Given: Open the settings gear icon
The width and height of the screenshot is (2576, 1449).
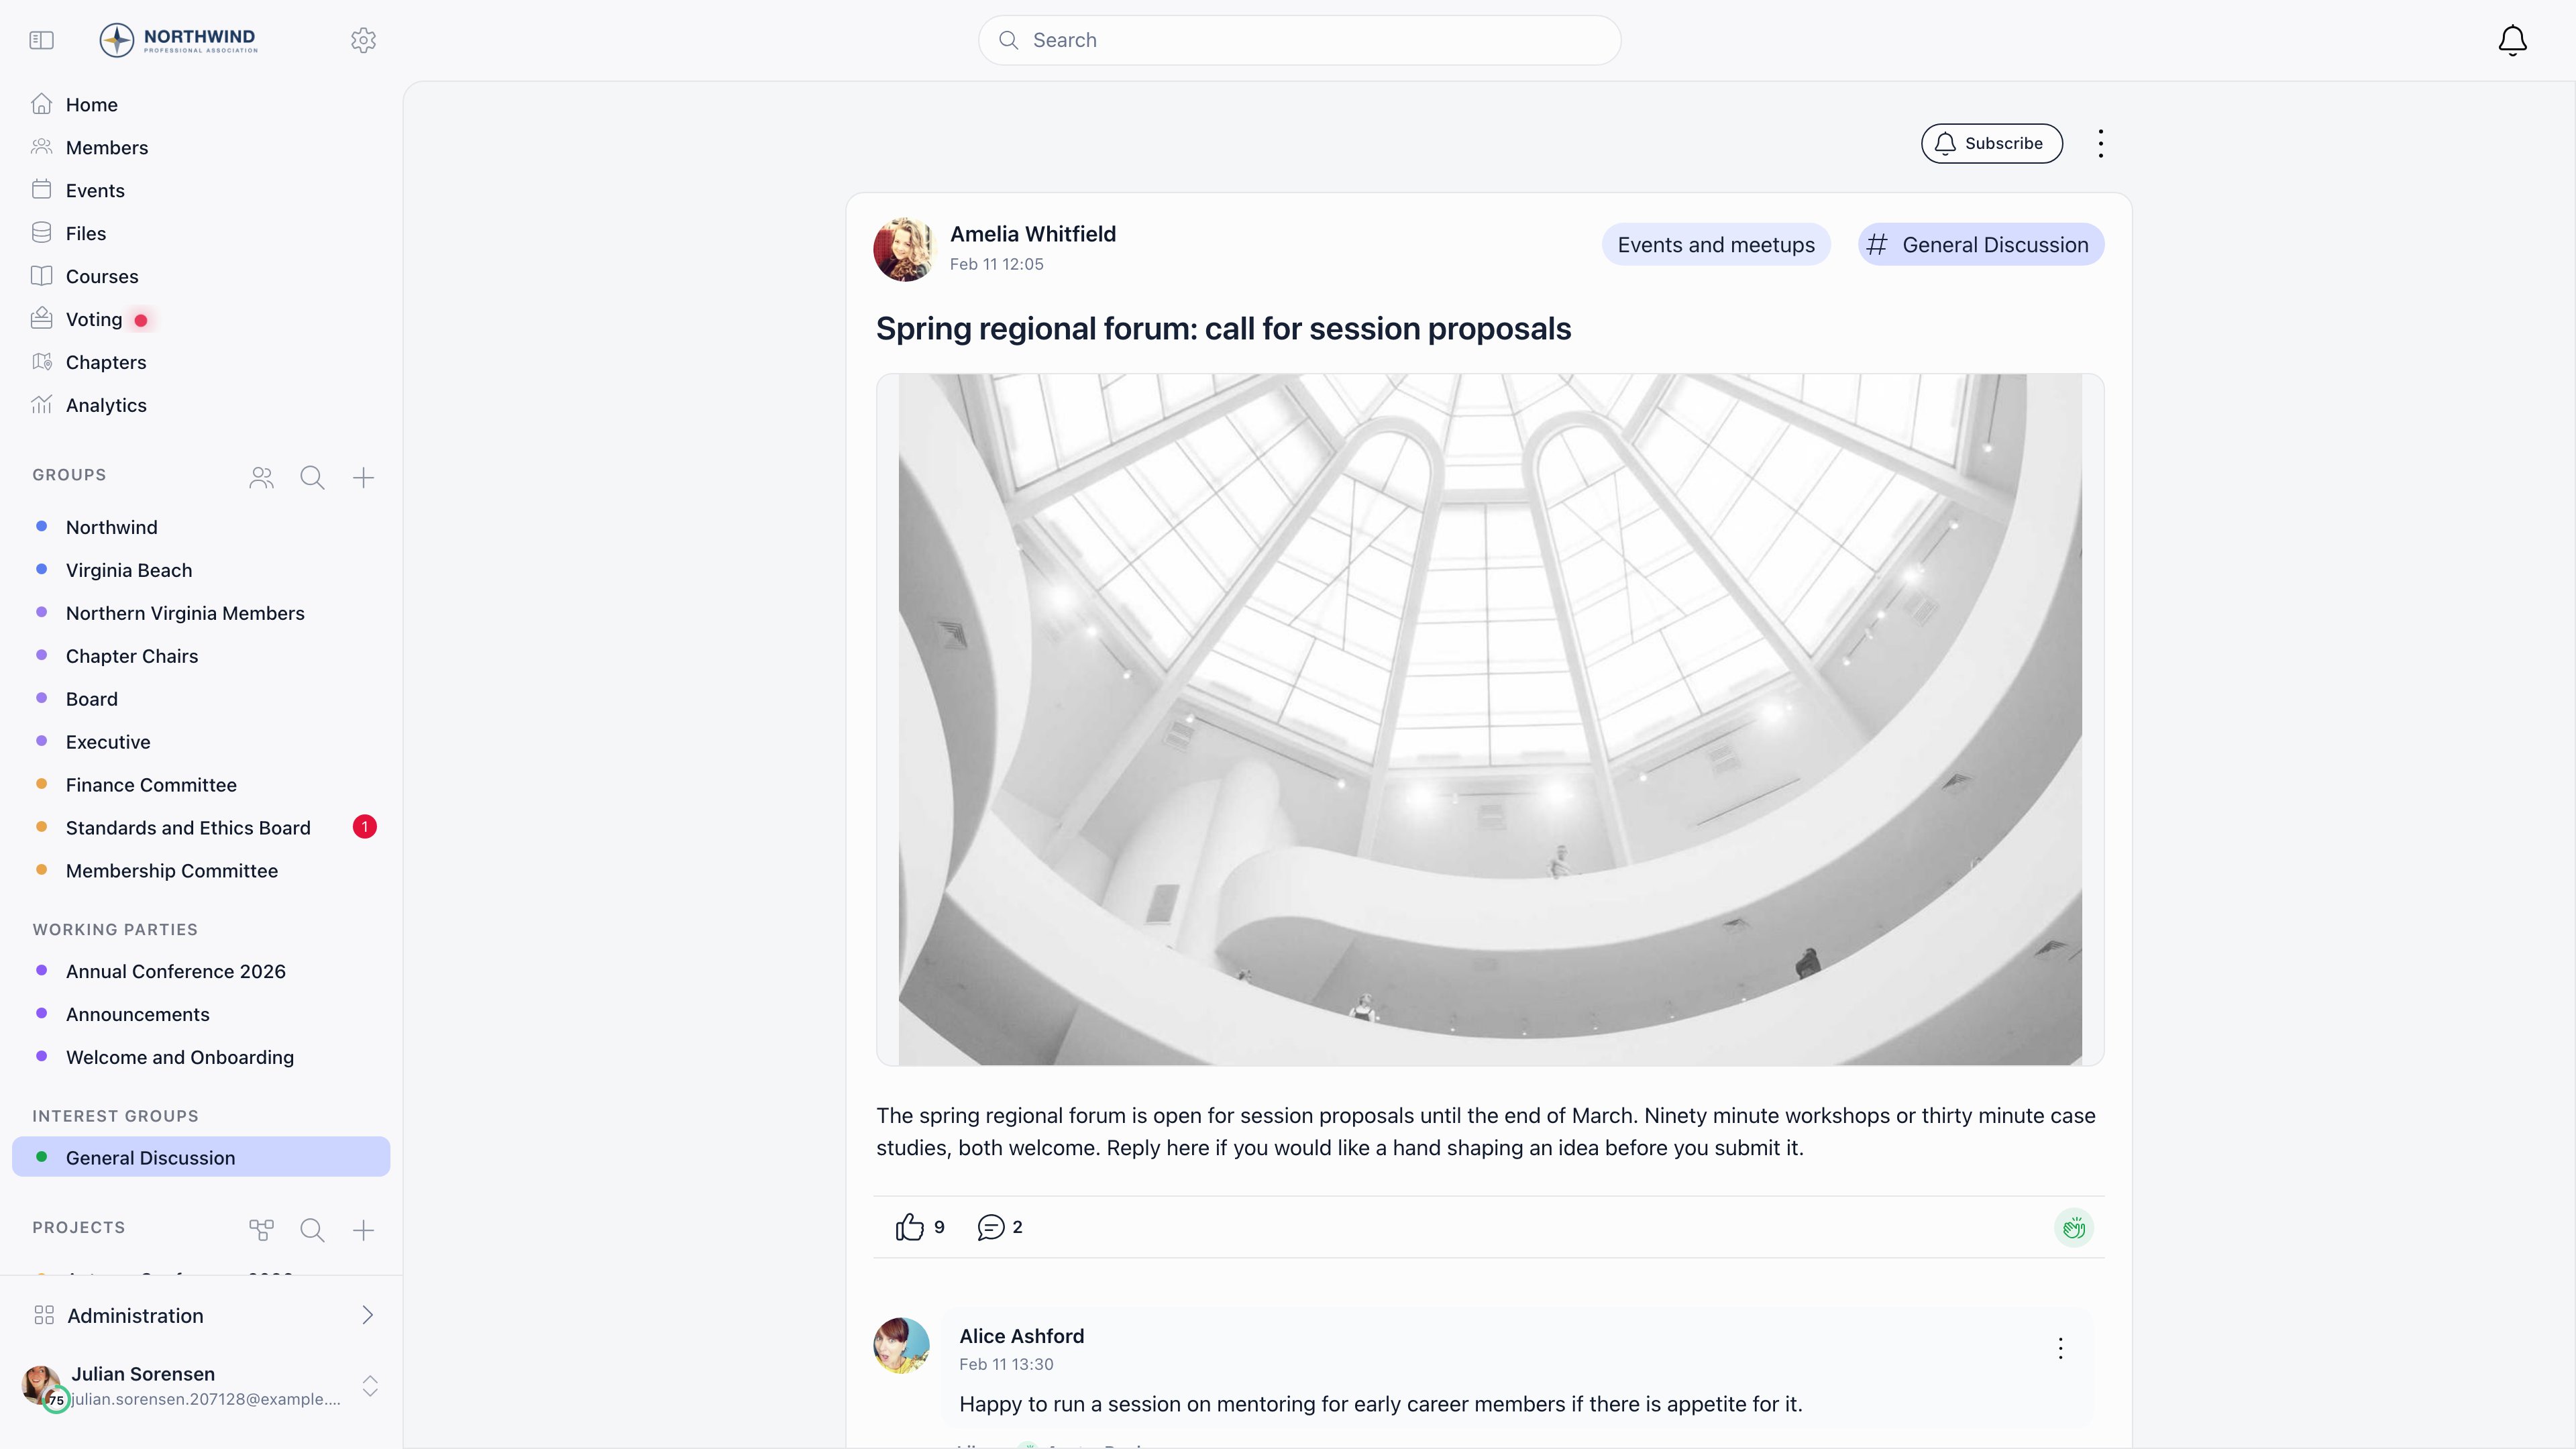Looking at the screenshot, I should [x=363, y=40].
